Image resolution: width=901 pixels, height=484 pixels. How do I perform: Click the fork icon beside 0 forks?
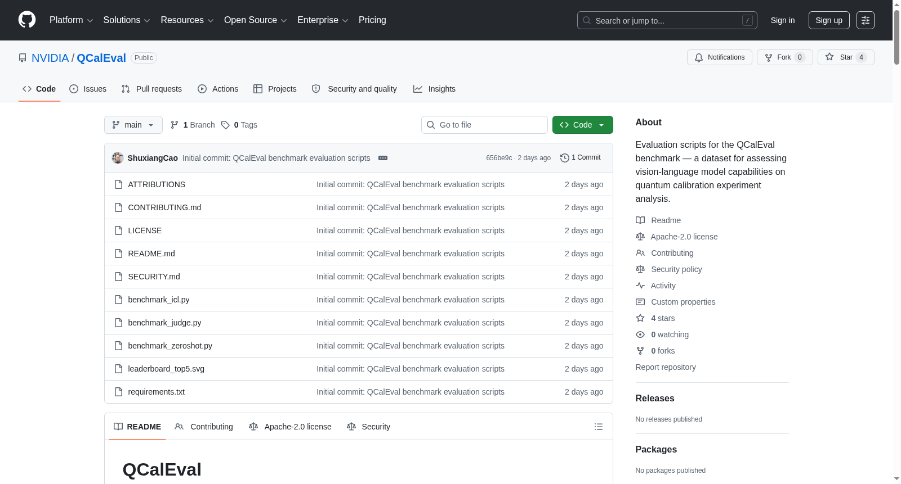(x=640, y=351)
